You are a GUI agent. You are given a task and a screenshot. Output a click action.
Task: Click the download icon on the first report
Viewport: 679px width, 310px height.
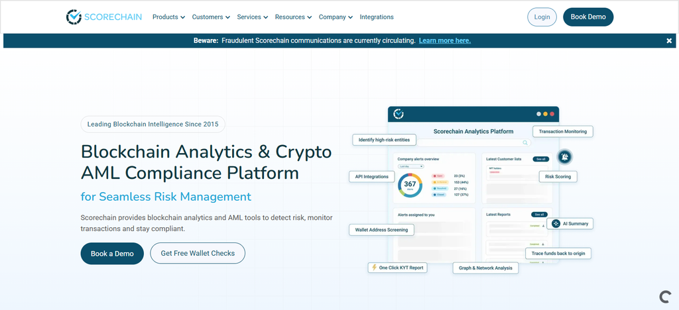(543, 226)
